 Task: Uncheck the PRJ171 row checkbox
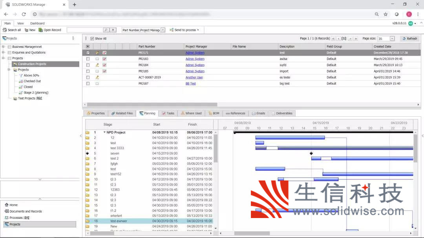[88, 53]
